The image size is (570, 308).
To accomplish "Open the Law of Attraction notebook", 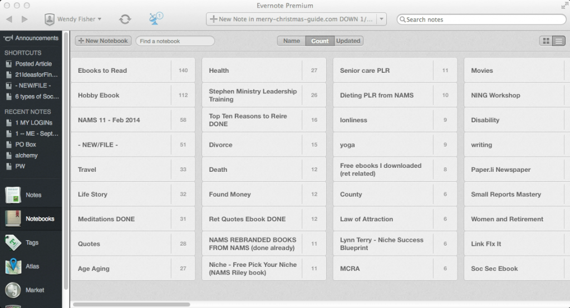I will tap(395, 219).
